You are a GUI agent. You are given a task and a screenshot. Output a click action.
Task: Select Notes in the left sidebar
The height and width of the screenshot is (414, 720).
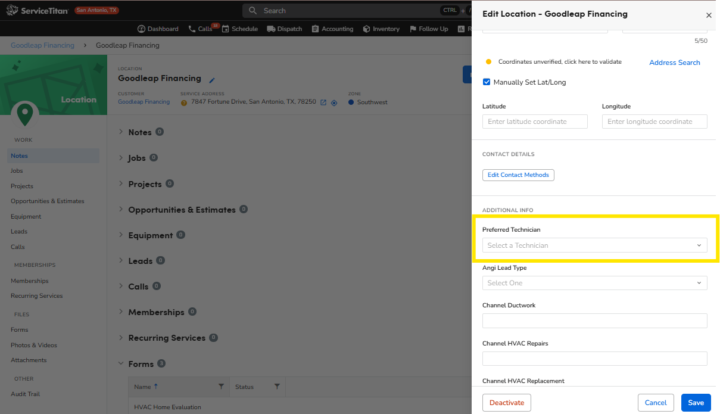(54, 155)
